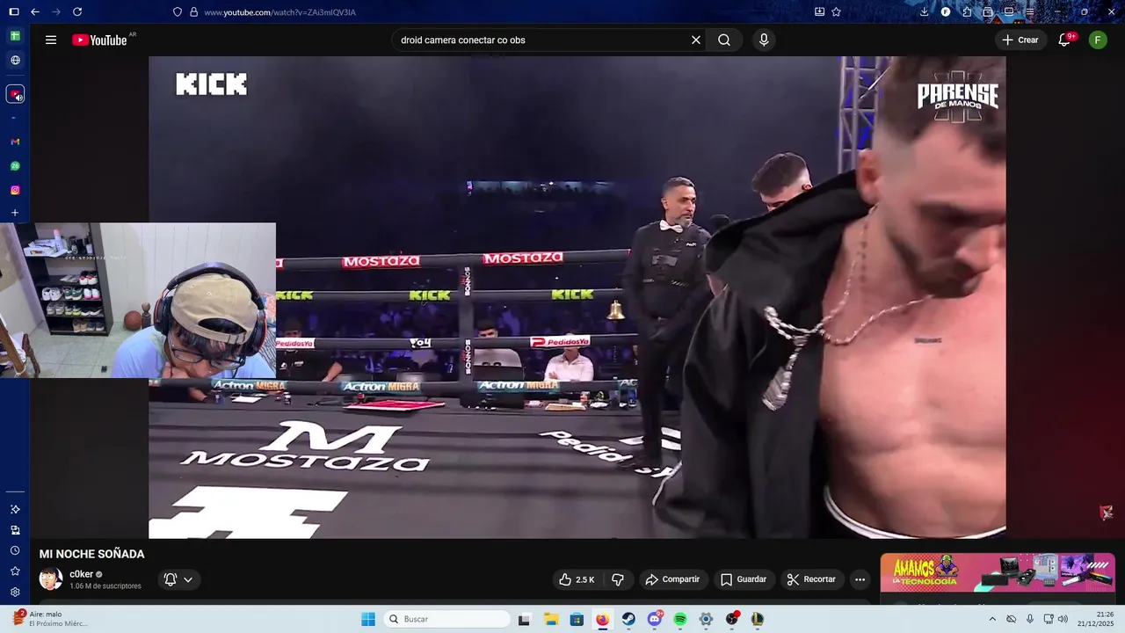
Task: Click the video player area
Action: point(577,297)
